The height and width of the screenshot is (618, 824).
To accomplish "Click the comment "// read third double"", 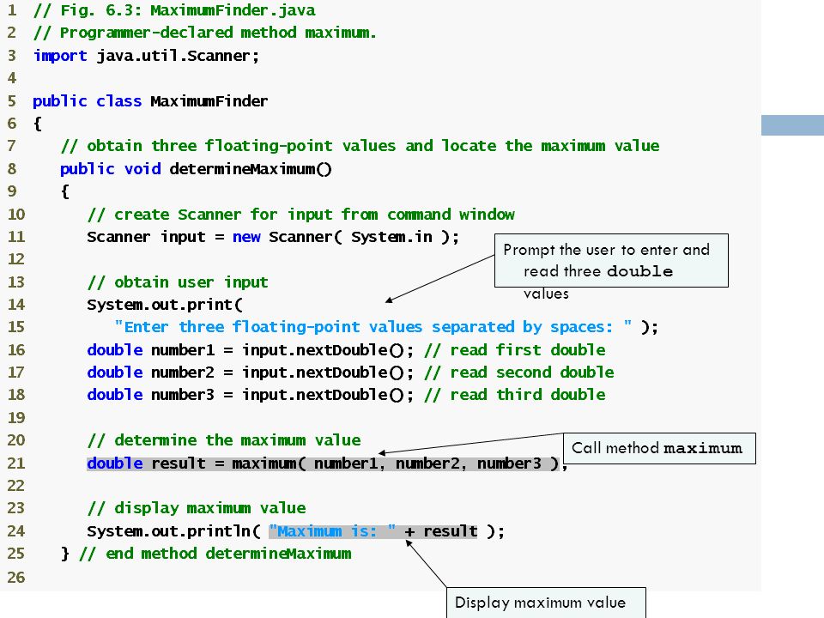I will click(515, 395).
